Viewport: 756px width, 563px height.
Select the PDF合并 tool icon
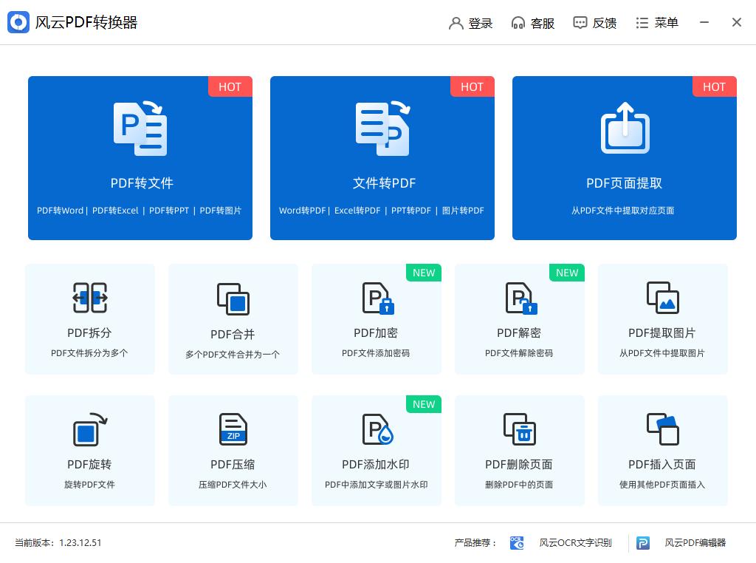(233, 318)
